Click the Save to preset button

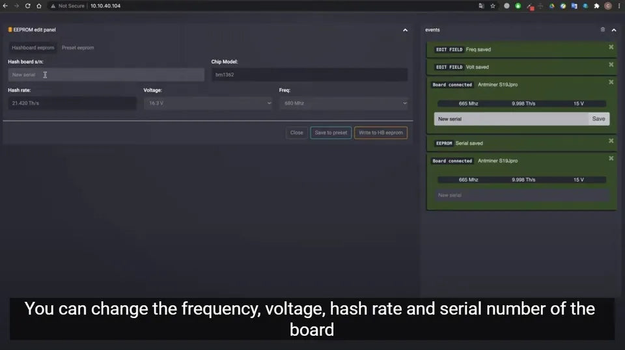point(331,133)
